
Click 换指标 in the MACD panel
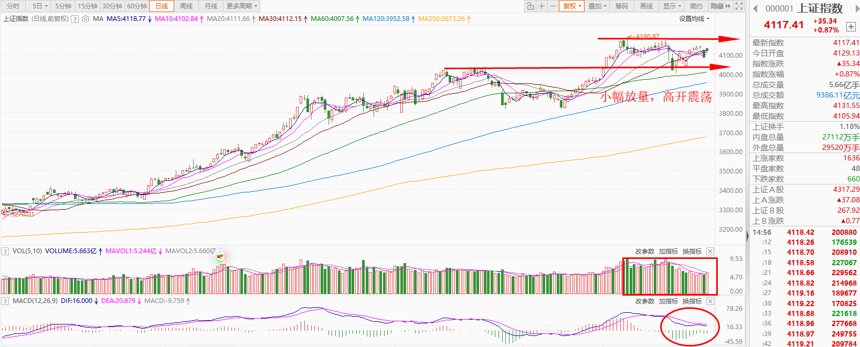pyautogui.click(x=692, y=301)
